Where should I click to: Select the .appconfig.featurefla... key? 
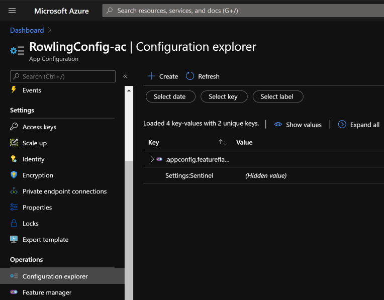(x=197, y=159)
